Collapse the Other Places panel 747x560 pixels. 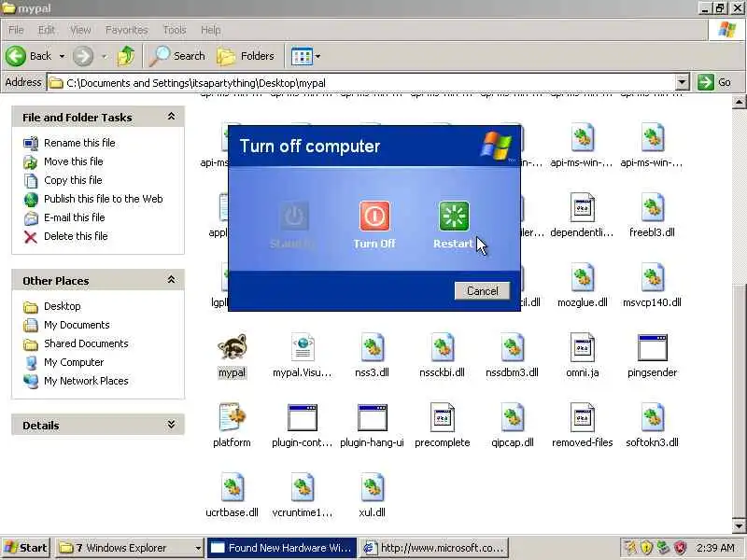point(171,280)
